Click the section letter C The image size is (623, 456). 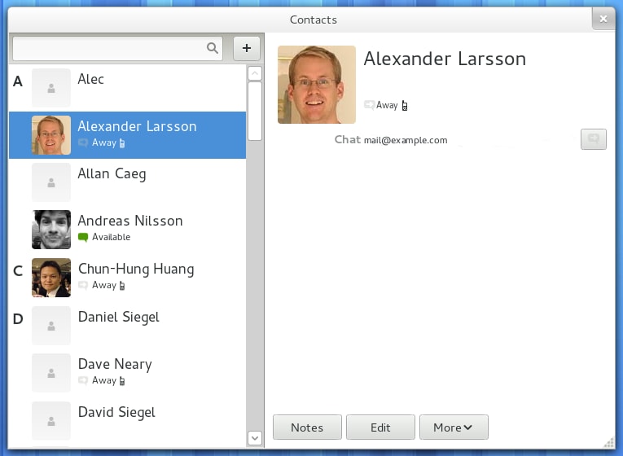pos(18,271)
